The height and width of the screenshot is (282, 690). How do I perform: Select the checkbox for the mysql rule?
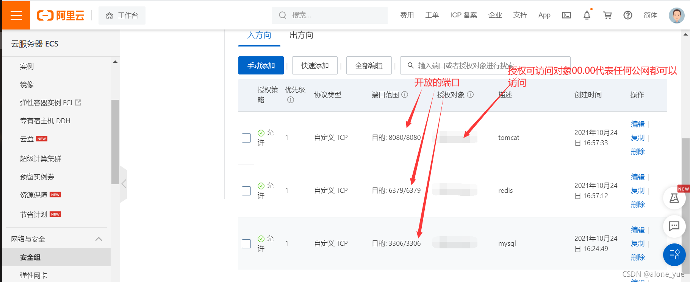246,243
